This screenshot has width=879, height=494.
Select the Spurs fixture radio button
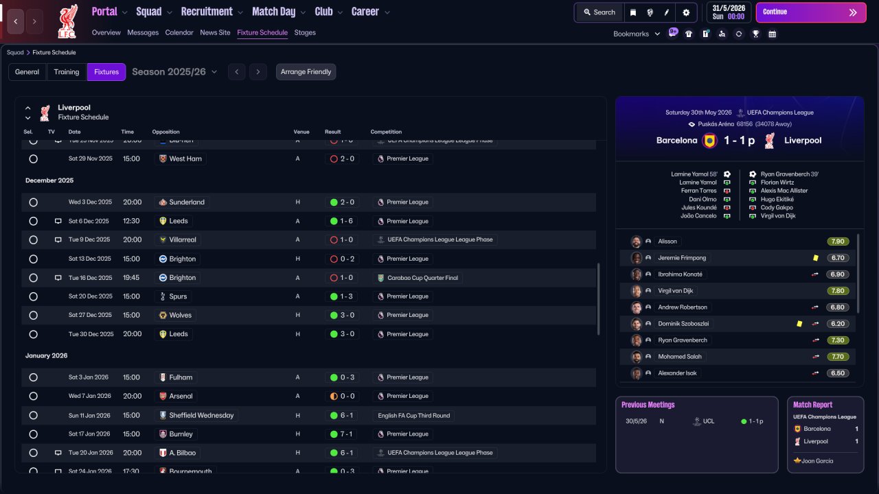(x=33, y=296)
